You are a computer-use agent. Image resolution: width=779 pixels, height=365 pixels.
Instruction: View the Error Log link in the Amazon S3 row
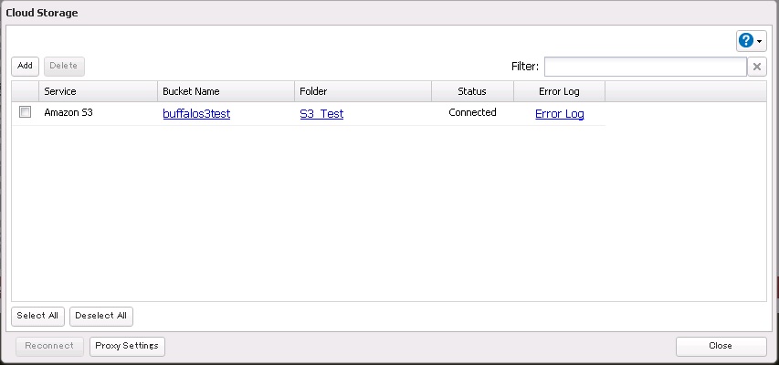tap(559, 114)
